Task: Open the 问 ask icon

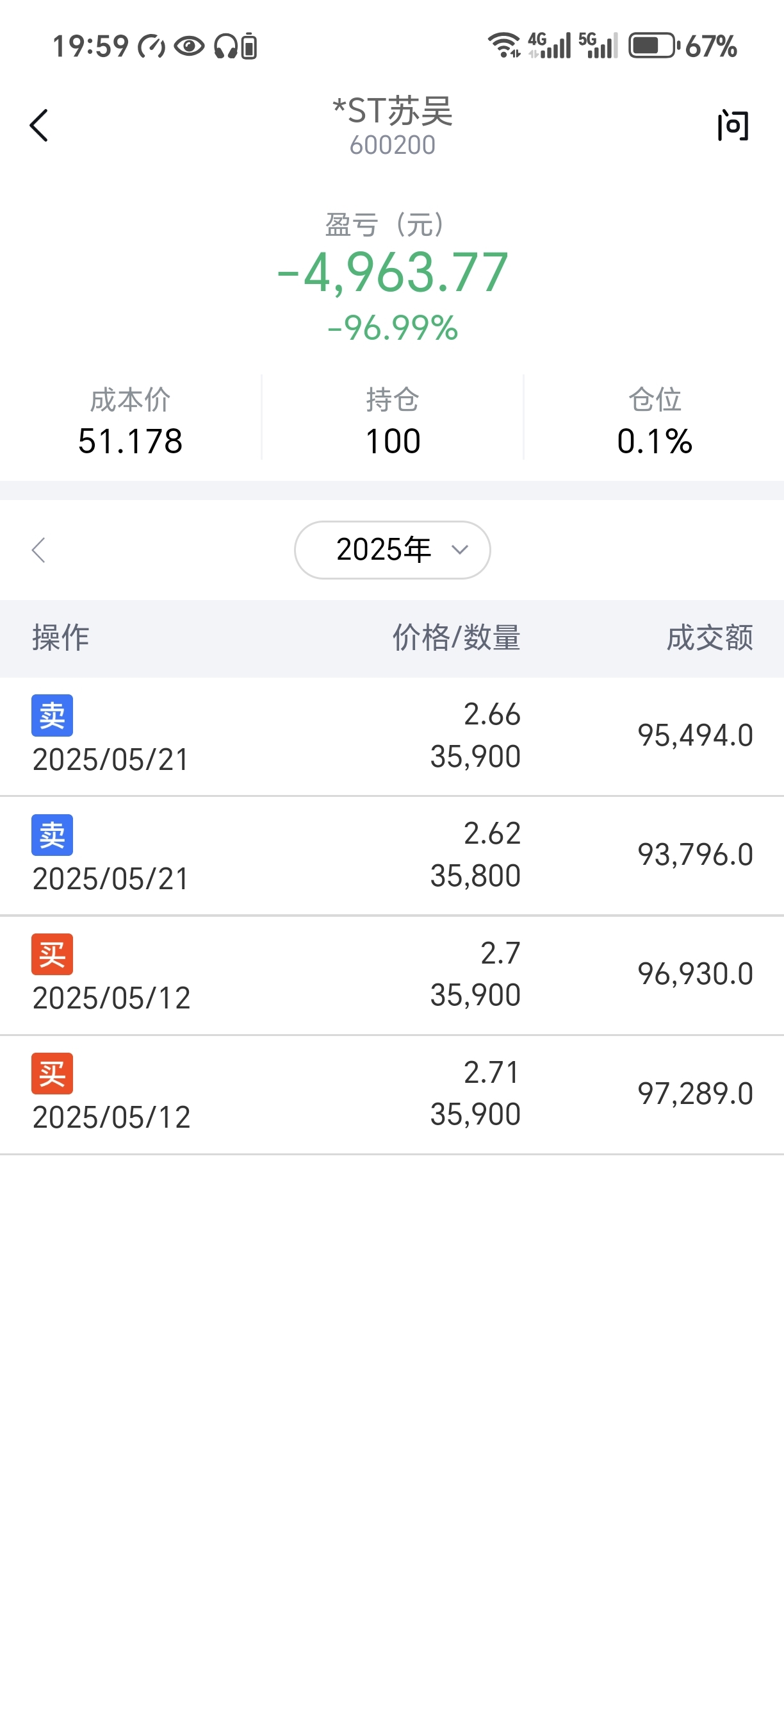Action: pyautogui.click(x=733, y=126)
